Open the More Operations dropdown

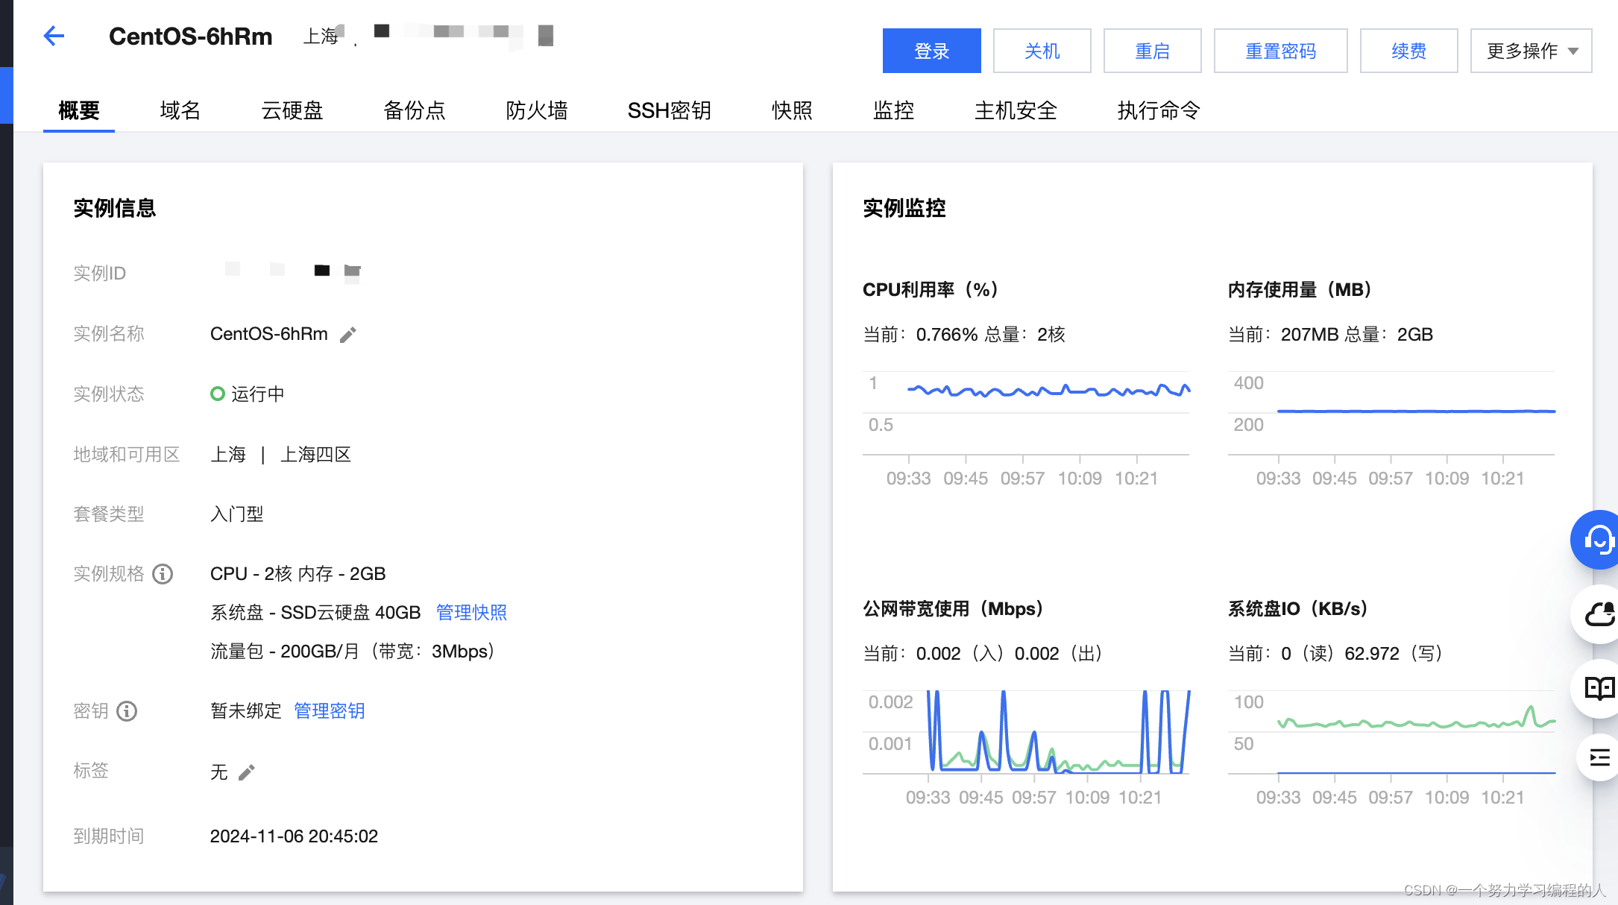[x=1531, y=51]
